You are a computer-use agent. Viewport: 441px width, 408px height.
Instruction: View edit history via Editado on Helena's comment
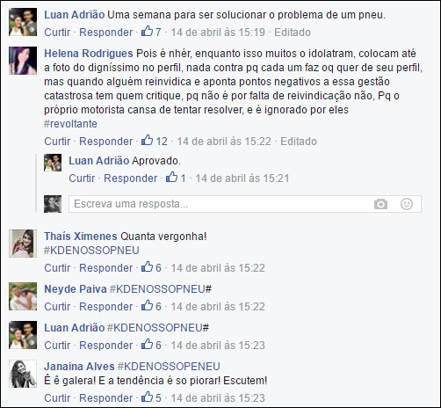299,142
